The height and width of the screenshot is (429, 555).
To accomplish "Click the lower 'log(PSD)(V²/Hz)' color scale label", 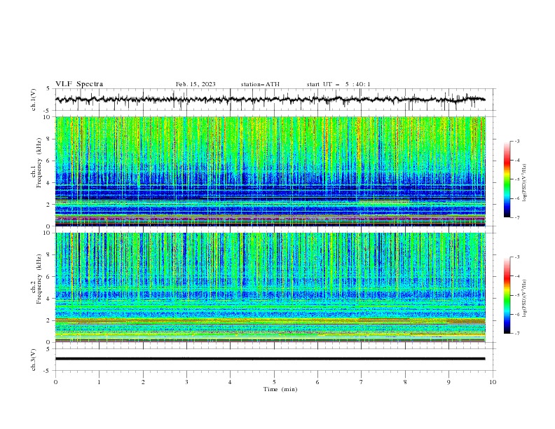I will 525,299.
